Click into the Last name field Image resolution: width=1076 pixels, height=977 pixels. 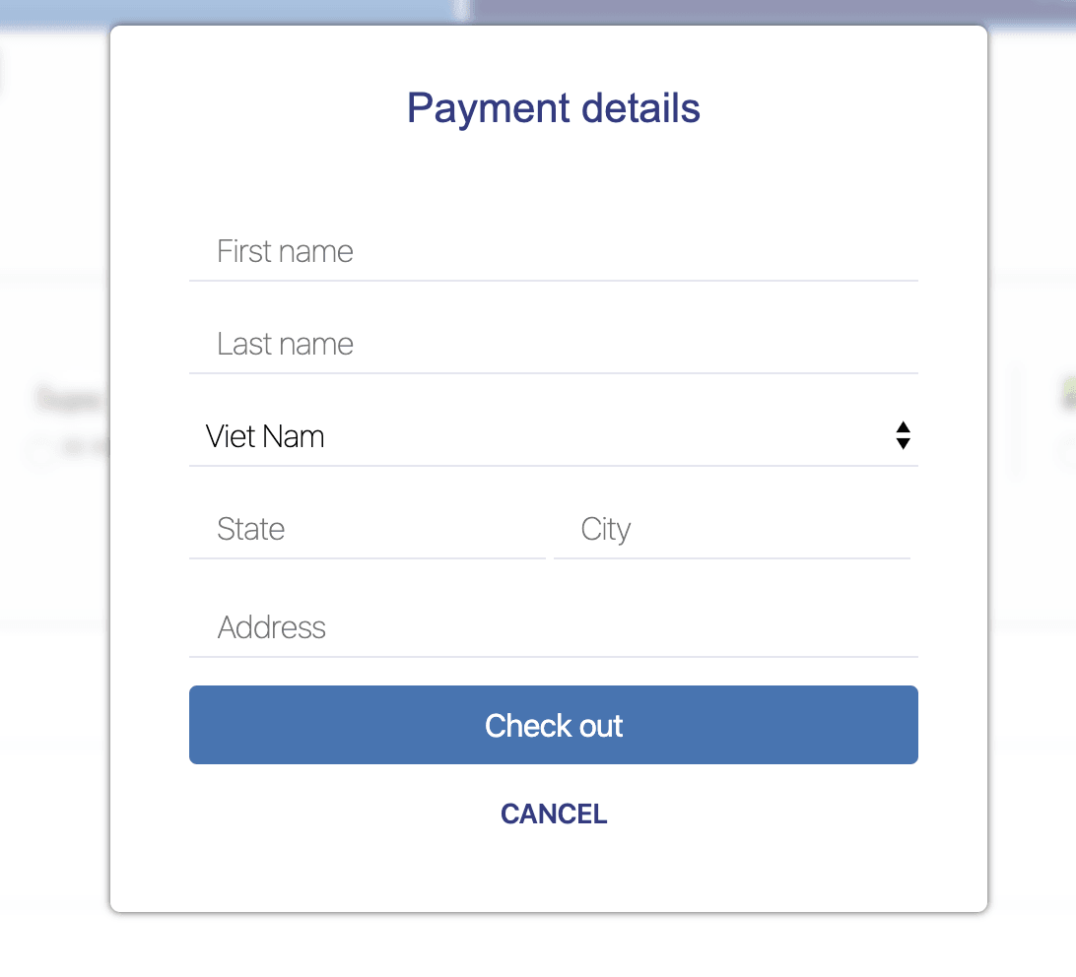click(553, 345)
